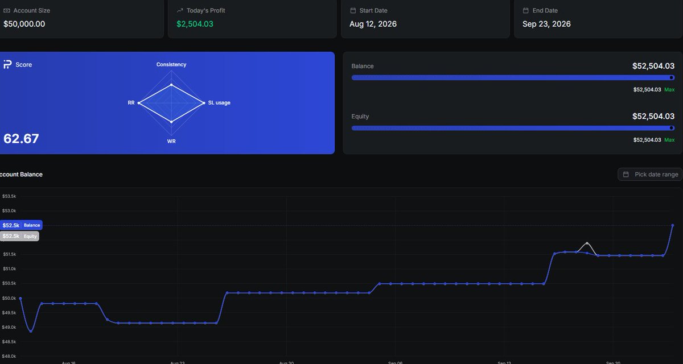This screenshot has width=683, height=364.
Task: Click the Sep 06 x-axis label
Action: 396,362
